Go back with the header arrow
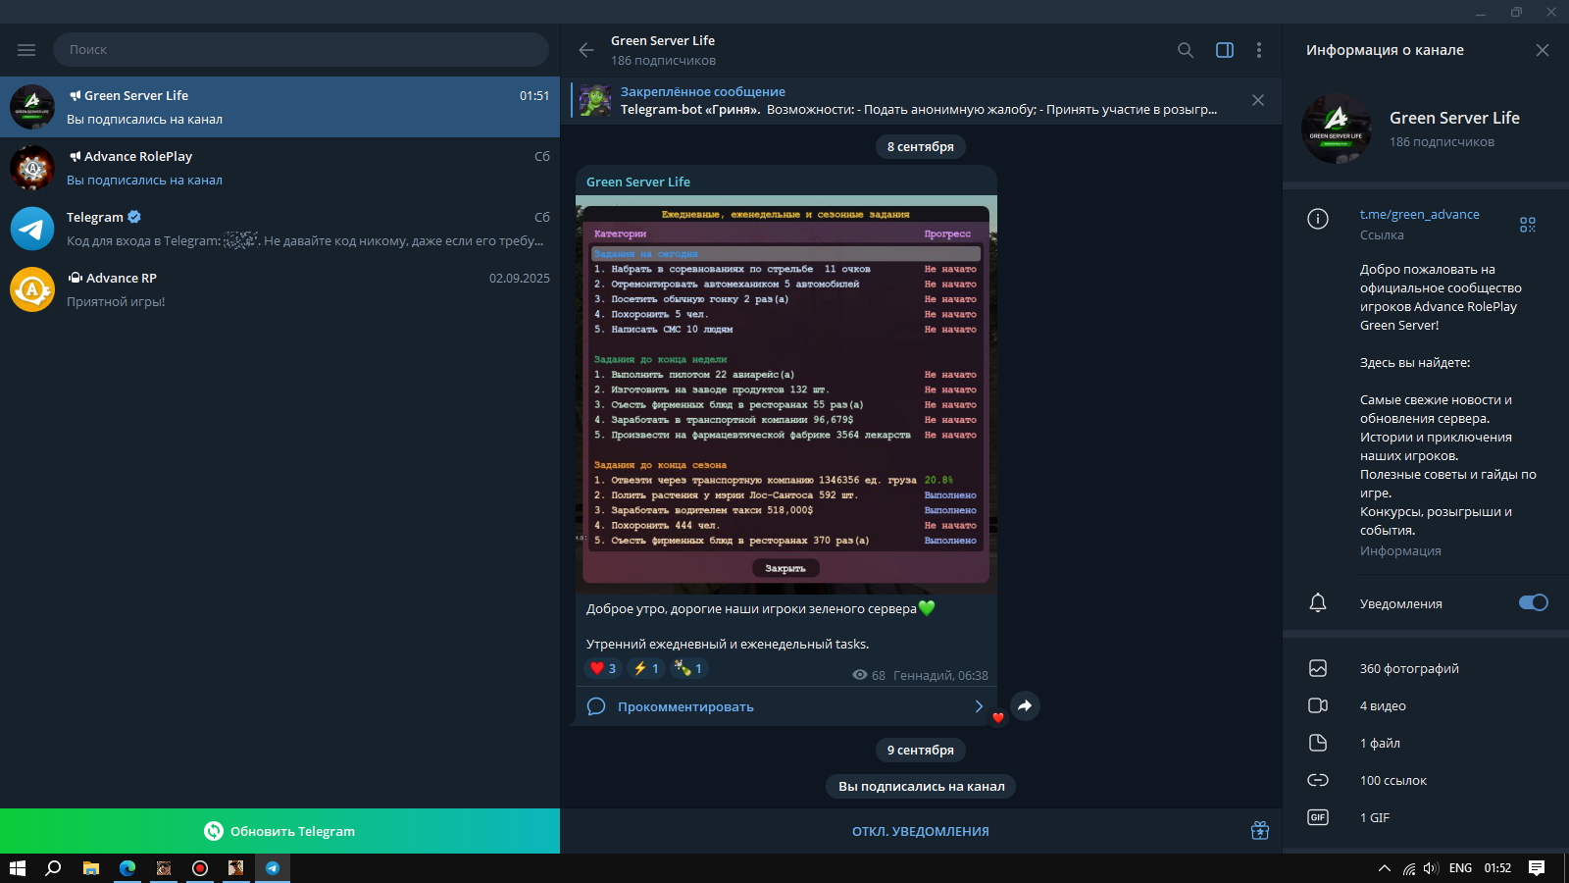1569x883 pixels. point(586,50)
